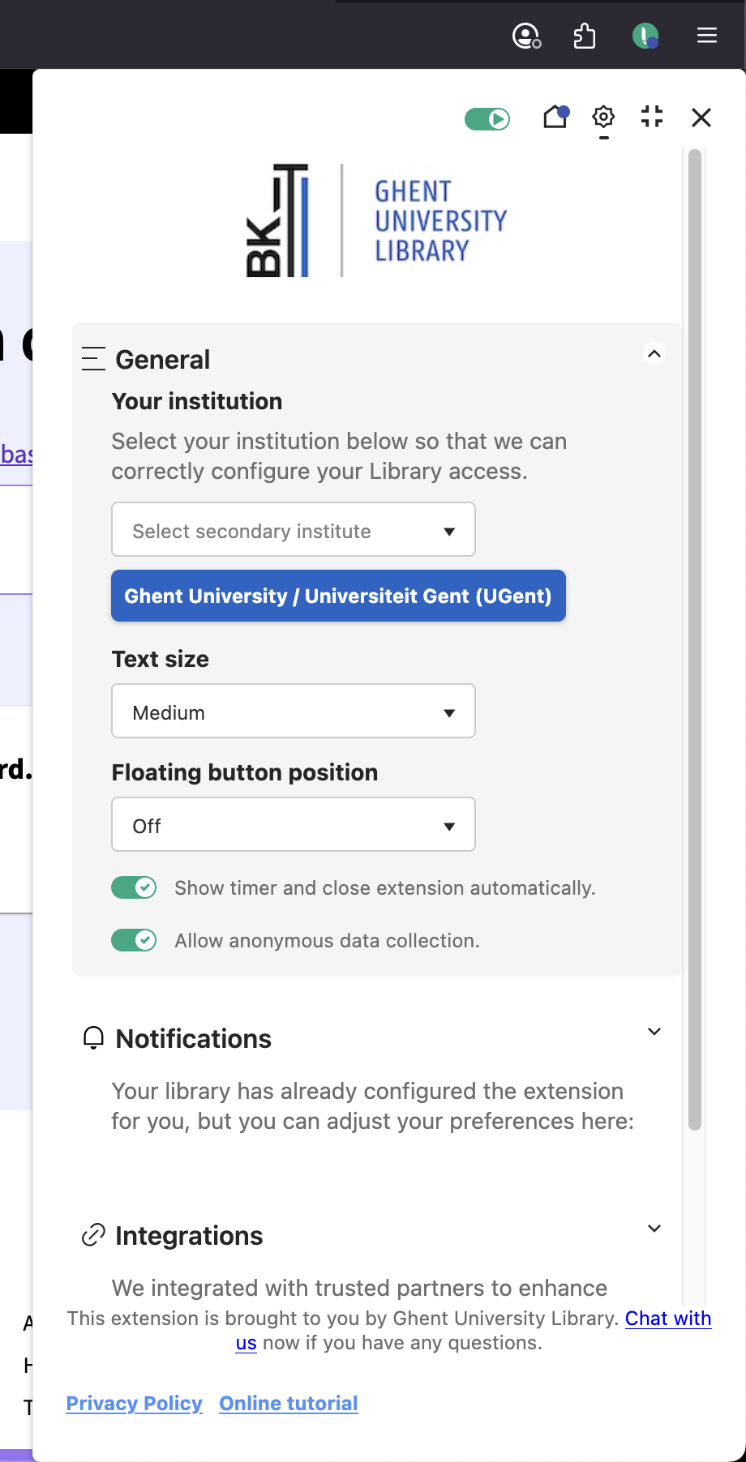This screenshot has width=746, height=1462.
Task: Open the Select secondary institute dropdown
Action: (293, 530)
